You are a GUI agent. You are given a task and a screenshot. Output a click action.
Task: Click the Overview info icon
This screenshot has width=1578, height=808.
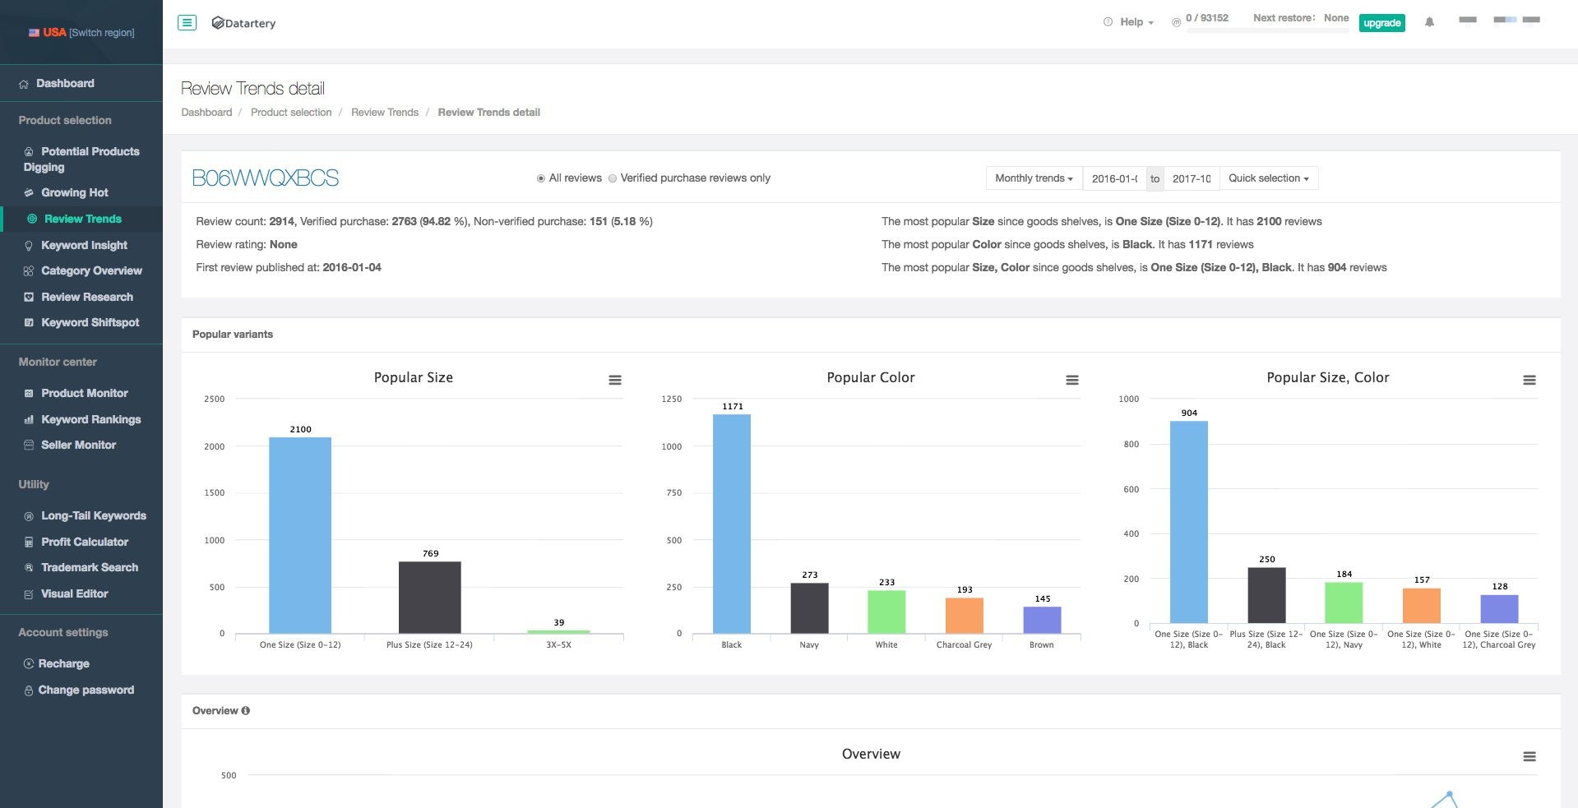(x=246, y=711)
